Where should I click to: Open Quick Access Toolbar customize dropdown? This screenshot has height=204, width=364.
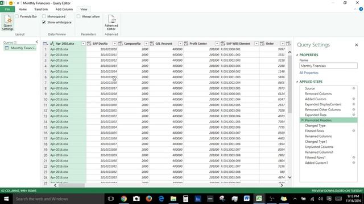(18, 3)
